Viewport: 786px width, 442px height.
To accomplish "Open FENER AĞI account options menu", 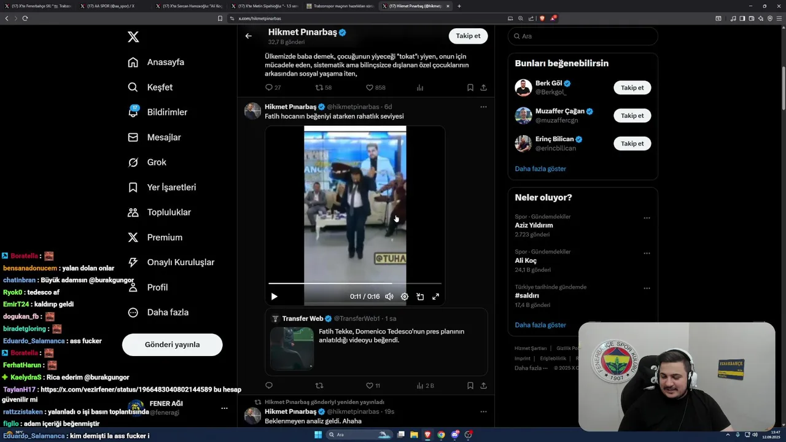I will click(x=224, y=408).
